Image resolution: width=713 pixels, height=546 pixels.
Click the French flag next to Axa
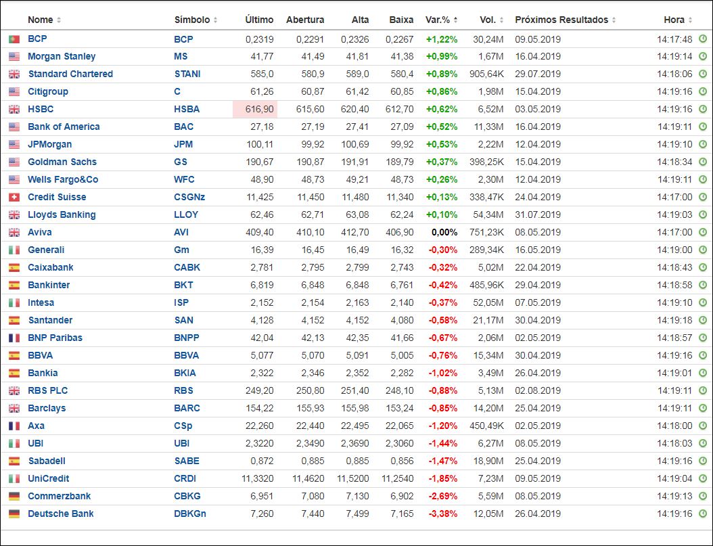14,426
